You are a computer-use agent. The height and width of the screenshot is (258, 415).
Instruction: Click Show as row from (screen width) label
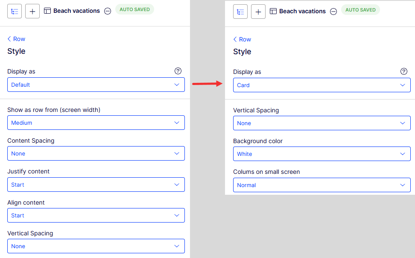point(54,110)
